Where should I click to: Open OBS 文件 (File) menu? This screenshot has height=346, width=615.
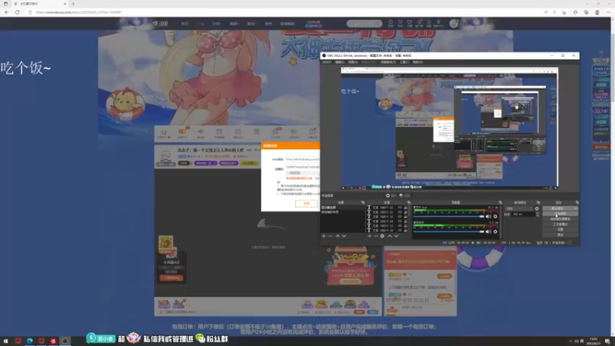coord(327,62)
